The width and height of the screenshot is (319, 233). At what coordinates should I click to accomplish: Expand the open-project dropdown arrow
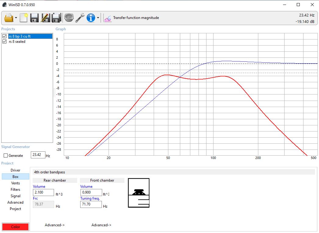click(16, 18)
